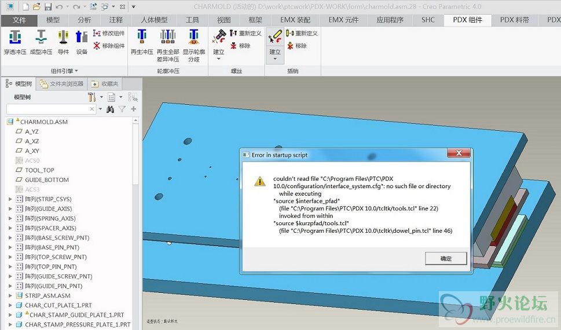Open the quick access toolbar customize dropdown
Image resolution: width=561 pixels, height=330 pixels.
pos(134,6)
